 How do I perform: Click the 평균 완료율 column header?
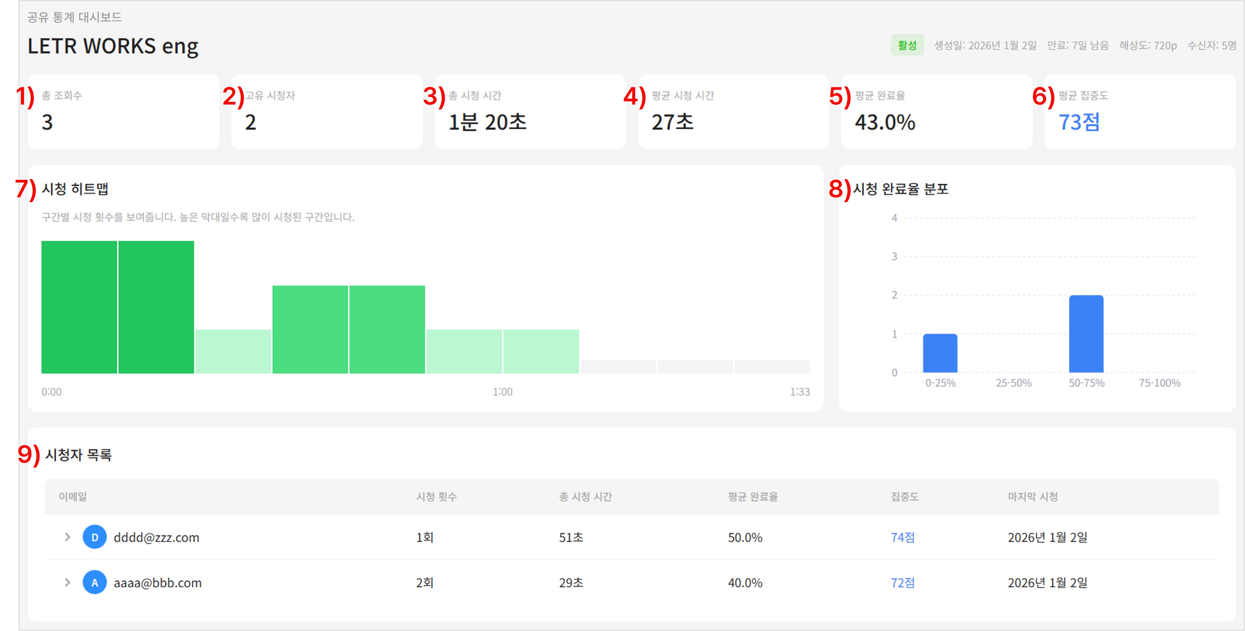pyautogui.click(x=752, y=496)
